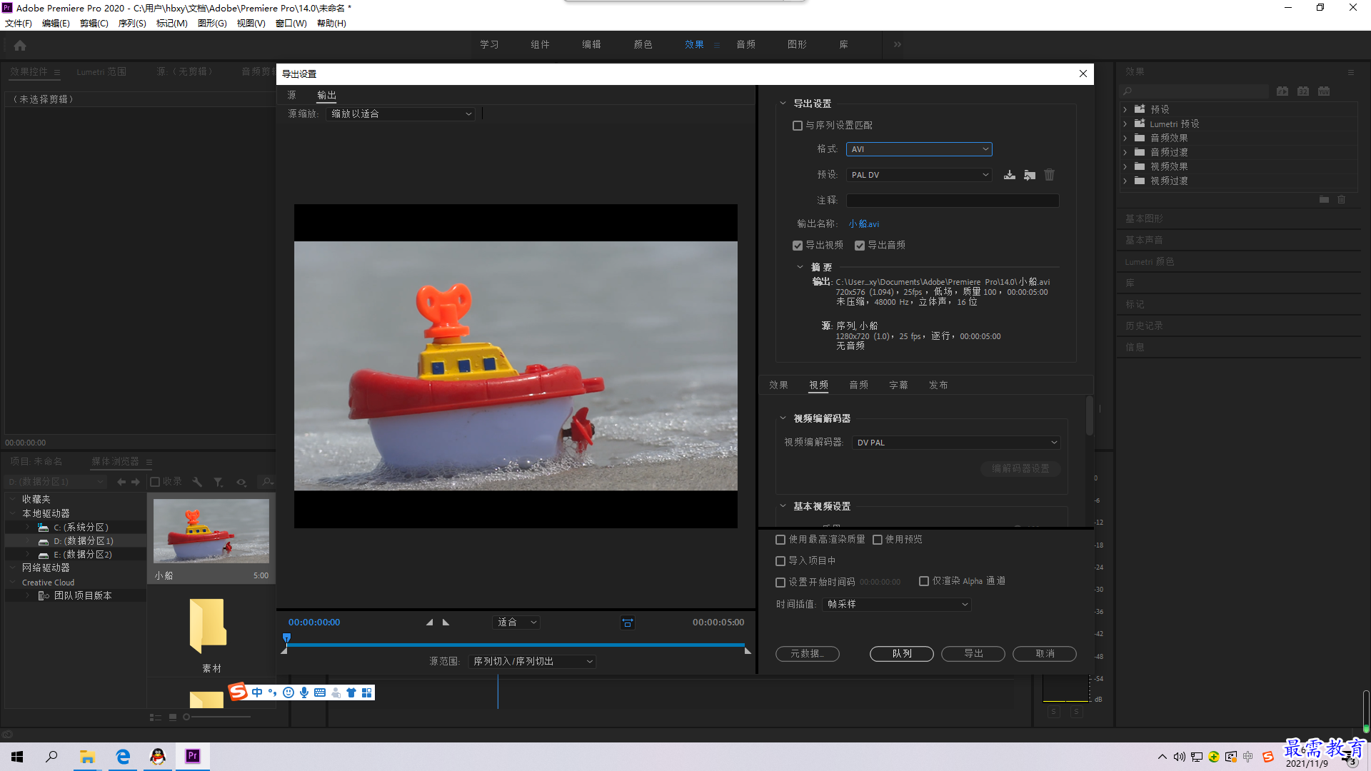Click the Export button
Screen dimensions: 1371x771
[973, 654]
